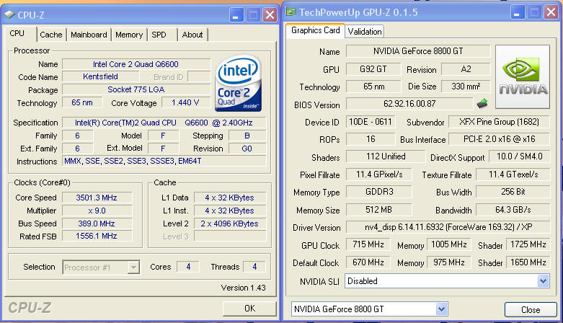
Task: Click the Die Size value 330 mm²
Action: click(466, 87)
